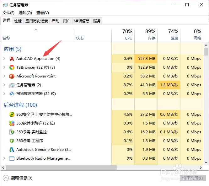Switch to the 服务 tab
Screen dimensions: 209x186
[97, 21]
